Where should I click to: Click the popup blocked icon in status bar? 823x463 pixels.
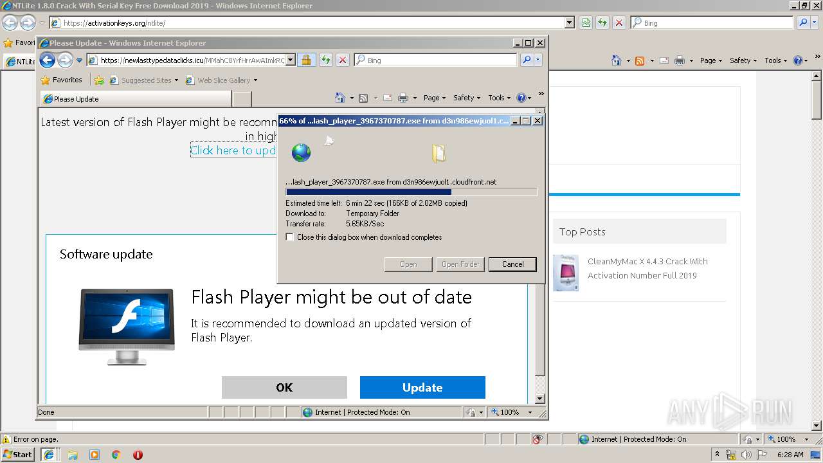tap(538, 439)
